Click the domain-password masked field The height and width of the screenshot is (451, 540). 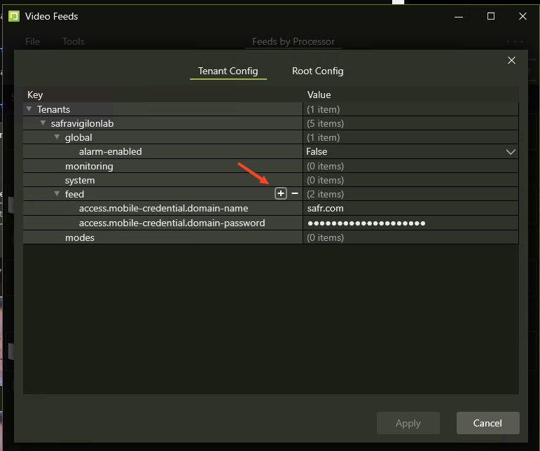(410, 223)
